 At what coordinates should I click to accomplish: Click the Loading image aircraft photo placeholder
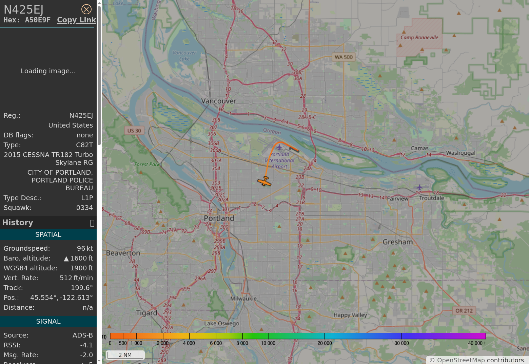click(x=48, y=71)
